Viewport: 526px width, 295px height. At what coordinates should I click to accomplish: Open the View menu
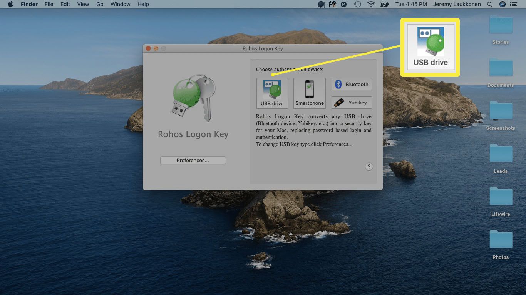(x=83, y=4)
